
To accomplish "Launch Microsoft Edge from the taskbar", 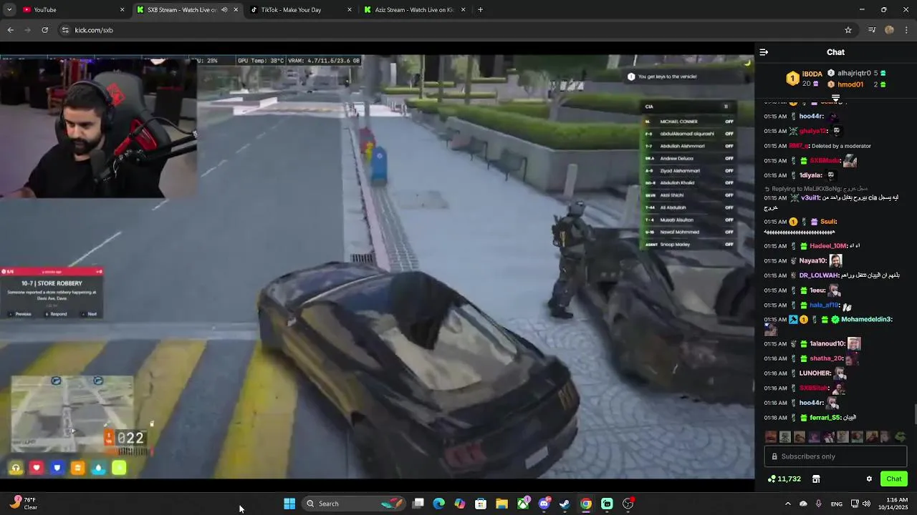I will [439, 504].
